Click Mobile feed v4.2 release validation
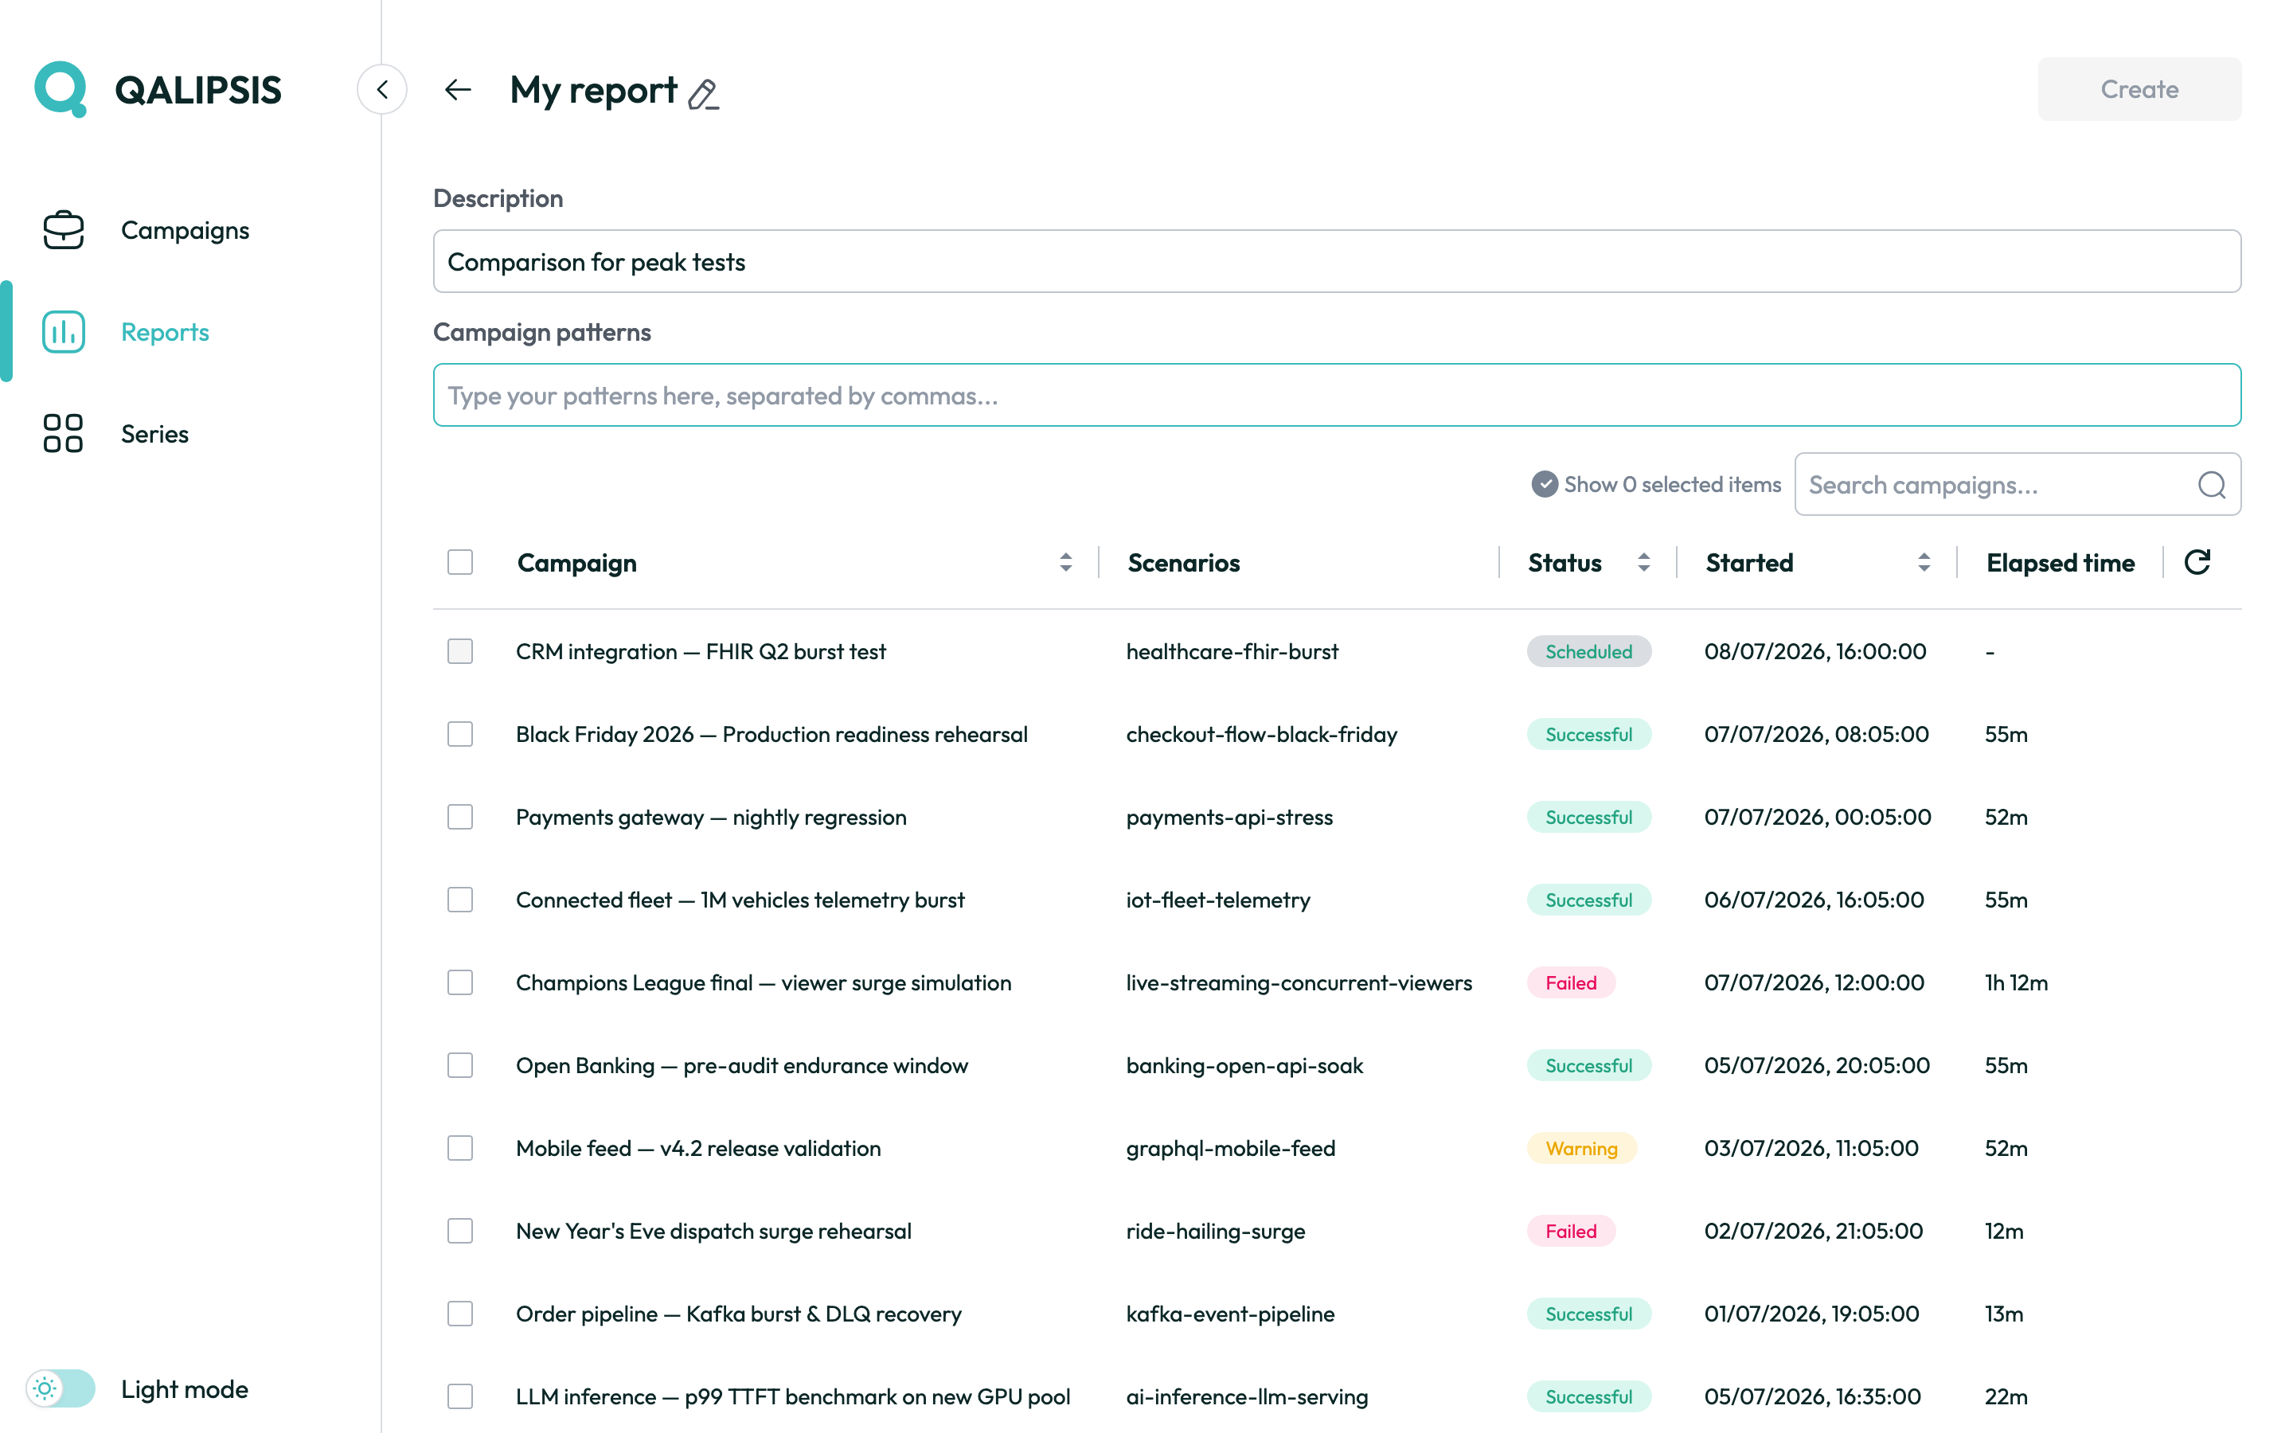2293x1433 pixels. coord(698,1148)
